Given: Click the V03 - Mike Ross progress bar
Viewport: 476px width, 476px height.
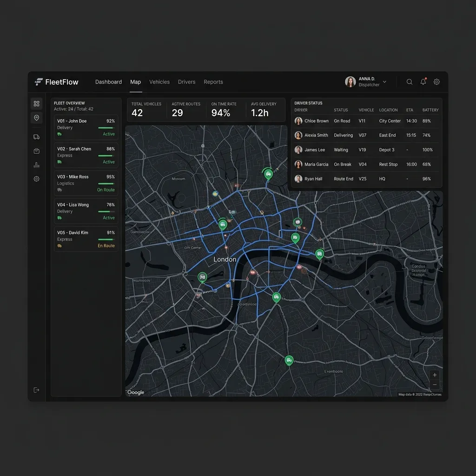Looking at the screenshot, I should click(x=106, y=184).
